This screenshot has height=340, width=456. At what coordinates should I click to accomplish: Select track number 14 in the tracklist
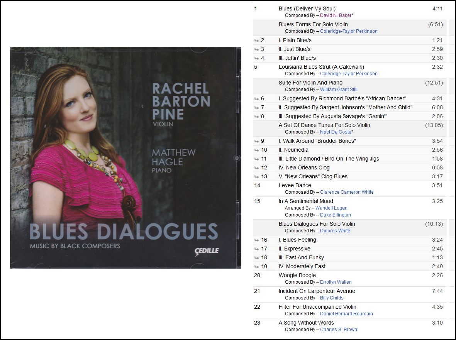point(257,185)
